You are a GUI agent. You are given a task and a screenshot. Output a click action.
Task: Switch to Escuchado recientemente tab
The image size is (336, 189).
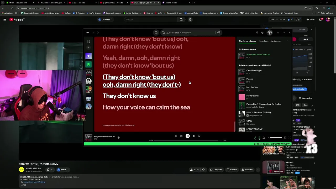point(270,41)
